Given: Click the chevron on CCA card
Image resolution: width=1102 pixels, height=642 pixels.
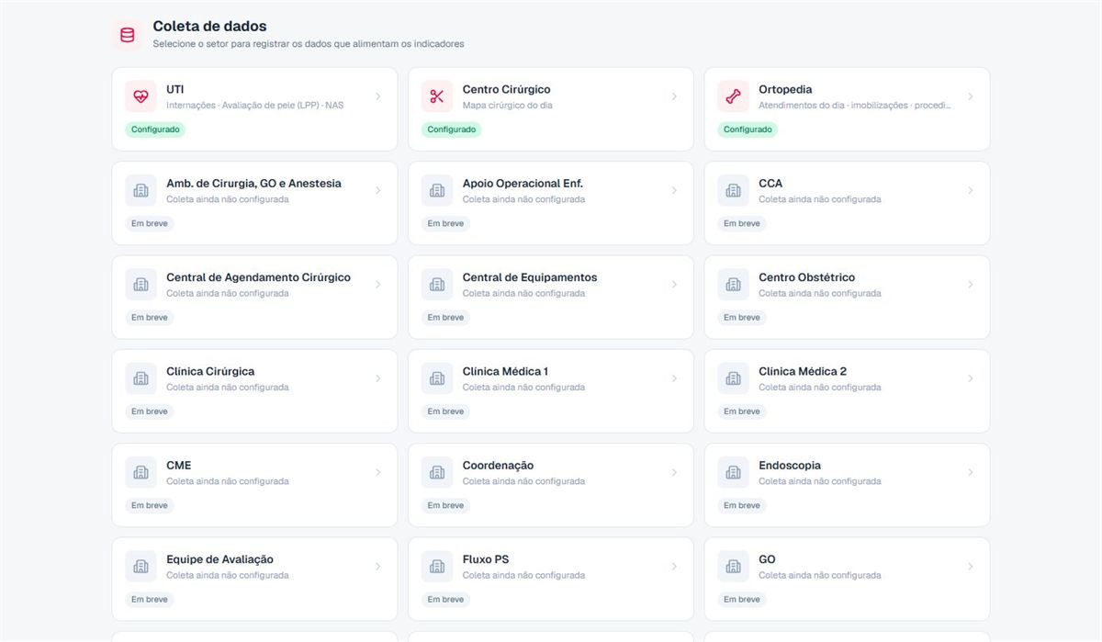Looking at the screenshot, I should pyautogui.click(x=971, y=190).
